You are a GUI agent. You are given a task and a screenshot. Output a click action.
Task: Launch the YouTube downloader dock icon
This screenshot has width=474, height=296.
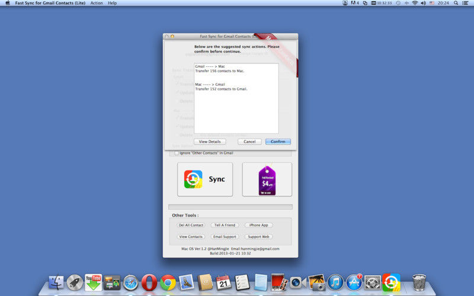point(93,283)
